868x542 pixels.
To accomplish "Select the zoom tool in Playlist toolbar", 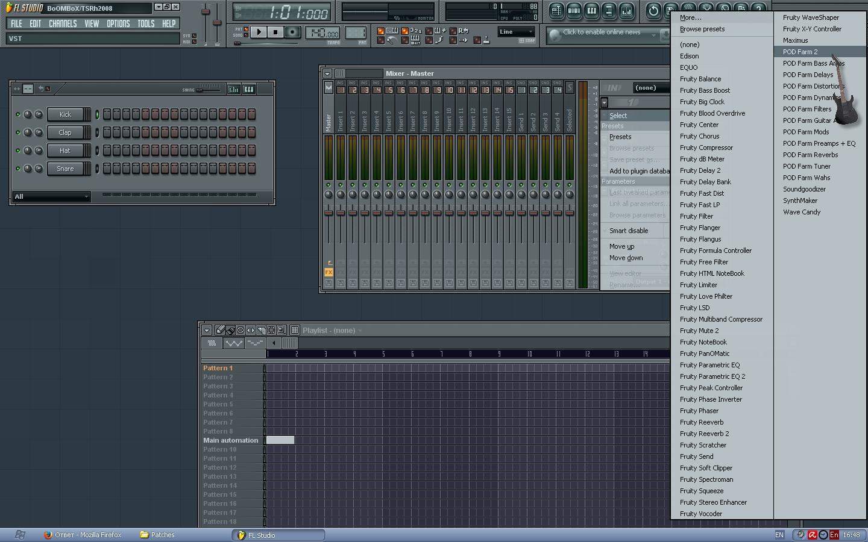I will (x=281, y=330).
